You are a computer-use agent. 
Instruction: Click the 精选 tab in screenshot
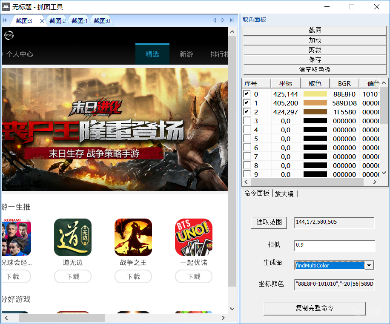pyautogui.click(x=152, y=54)
